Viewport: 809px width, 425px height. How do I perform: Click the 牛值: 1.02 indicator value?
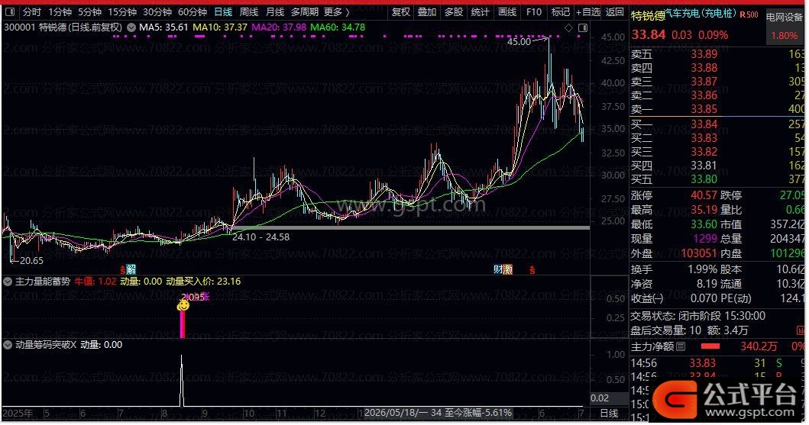click(95, 282)
